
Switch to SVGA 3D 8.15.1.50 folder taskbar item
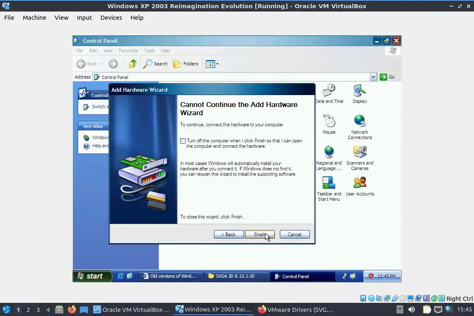click(x=237, y=276)
